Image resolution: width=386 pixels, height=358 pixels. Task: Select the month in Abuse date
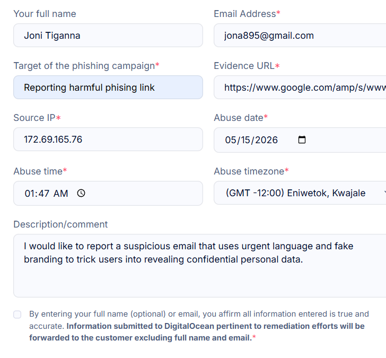pos(231,140)
